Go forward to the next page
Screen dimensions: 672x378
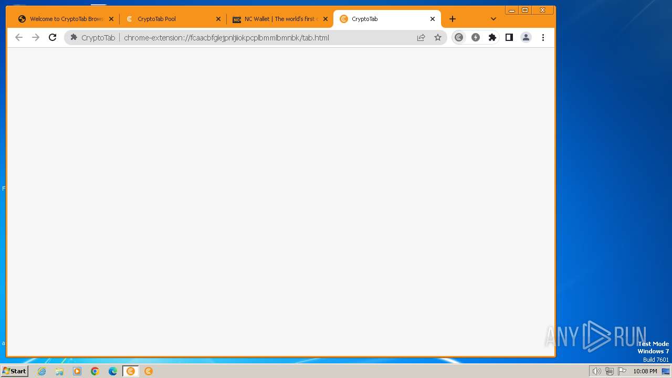36,37
